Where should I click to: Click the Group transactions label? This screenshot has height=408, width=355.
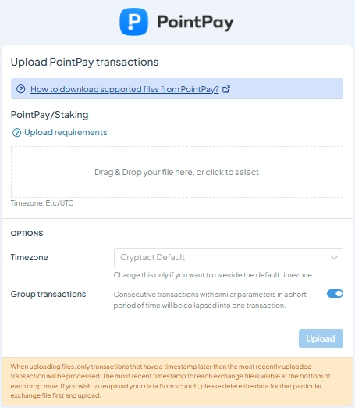pos(48,294)
